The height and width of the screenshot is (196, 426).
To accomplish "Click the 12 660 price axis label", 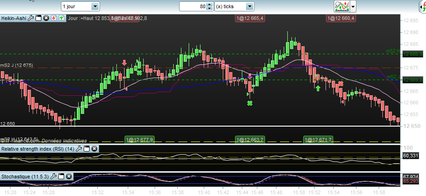I will [411, 103].
